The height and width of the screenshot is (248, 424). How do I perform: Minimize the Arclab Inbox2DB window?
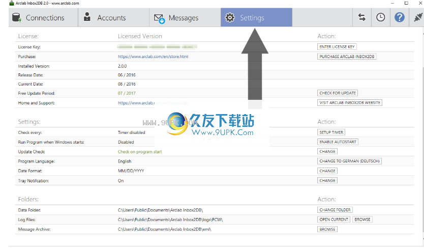pos(392,3)
